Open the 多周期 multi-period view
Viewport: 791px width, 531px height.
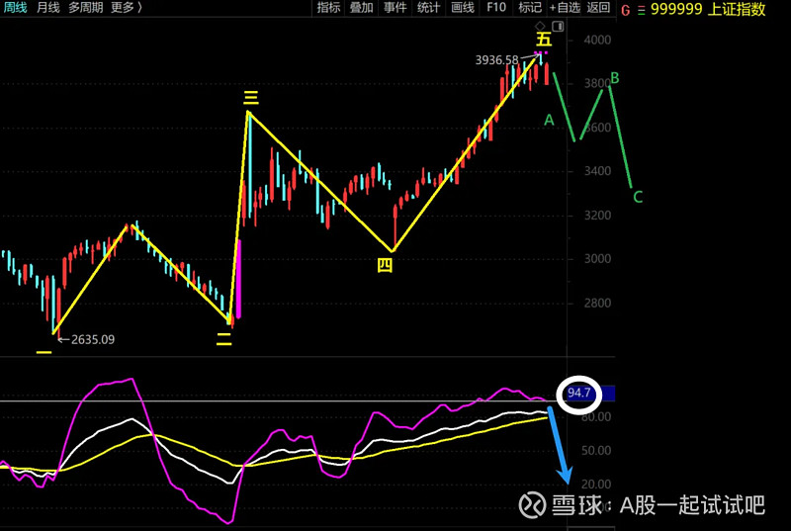tap(86, 8)
